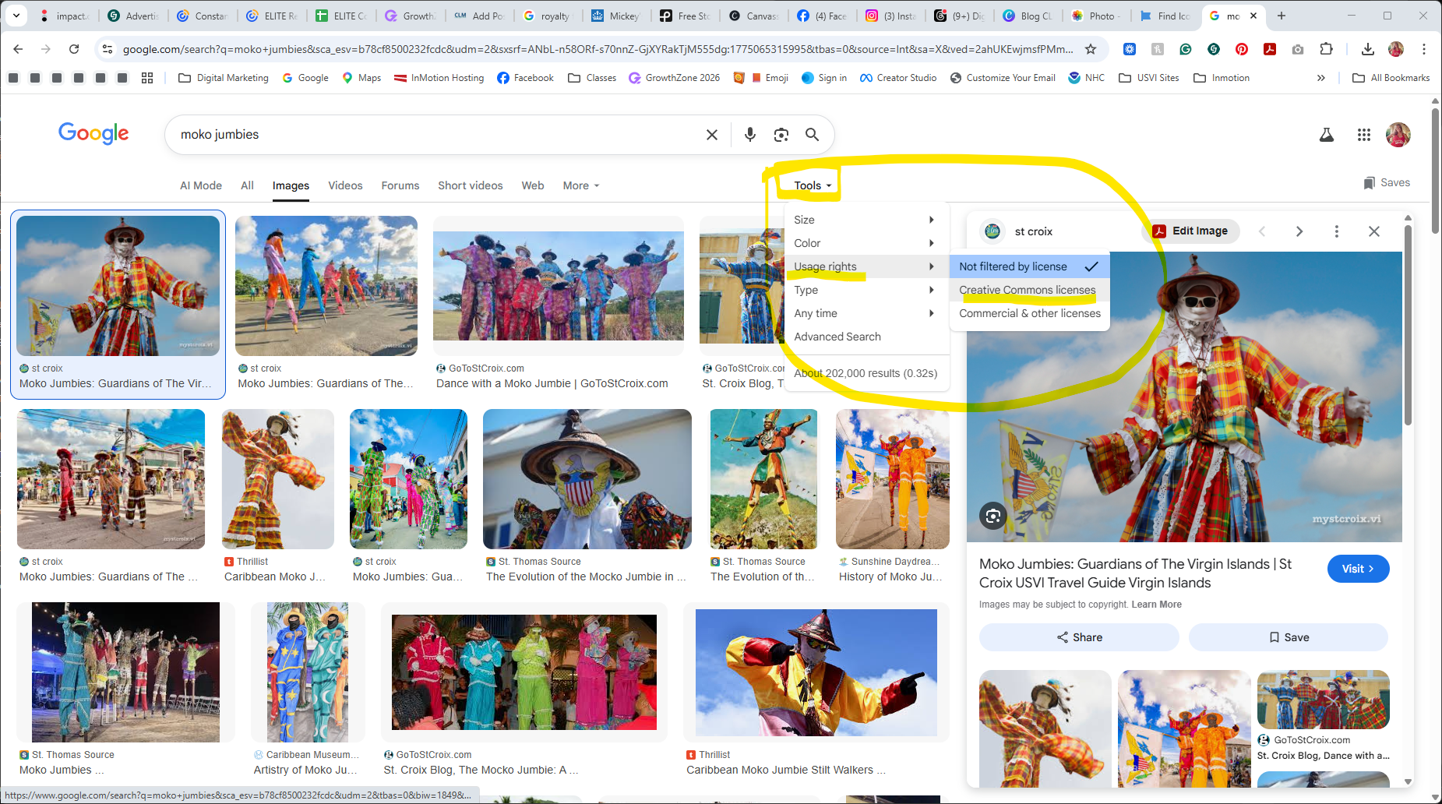Click Edit Image button
Image resolution: width=1442 pixels, height=804 pixels.
[x=1191, y=231]
